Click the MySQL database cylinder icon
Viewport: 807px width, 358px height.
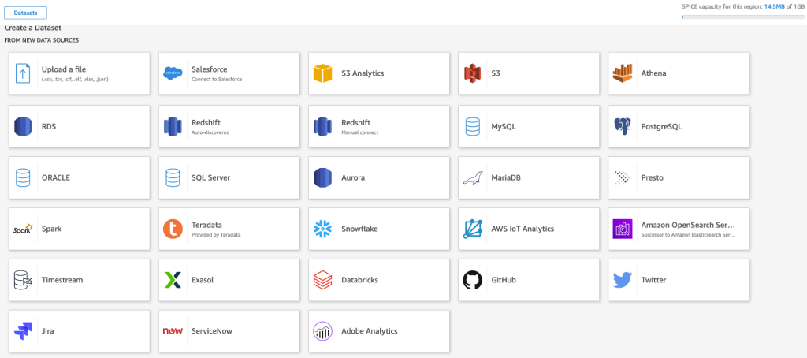click(473, 126)
